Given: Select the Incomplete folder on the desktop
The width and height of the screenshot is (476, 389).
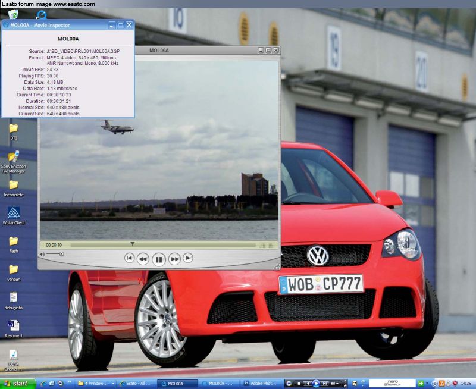Looking at the screenshot, I should (13, 189).
